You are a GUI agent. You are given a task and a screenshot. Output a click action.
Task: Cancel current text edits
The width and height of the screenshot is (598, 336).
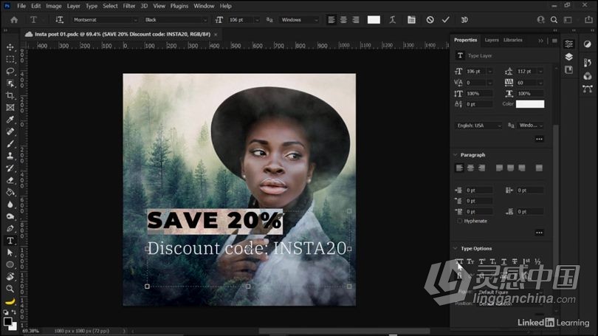[x=430, y=20]
